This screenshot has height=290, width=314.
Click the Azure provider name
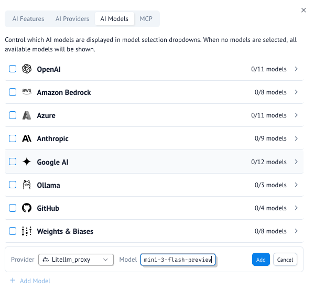(x=46, y=115)
